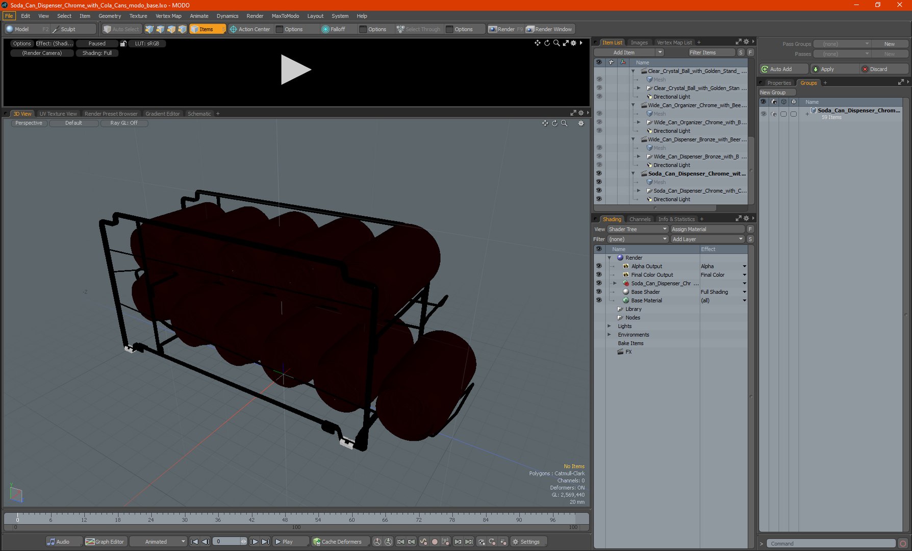Open the Render Window

tap(549, 29)
